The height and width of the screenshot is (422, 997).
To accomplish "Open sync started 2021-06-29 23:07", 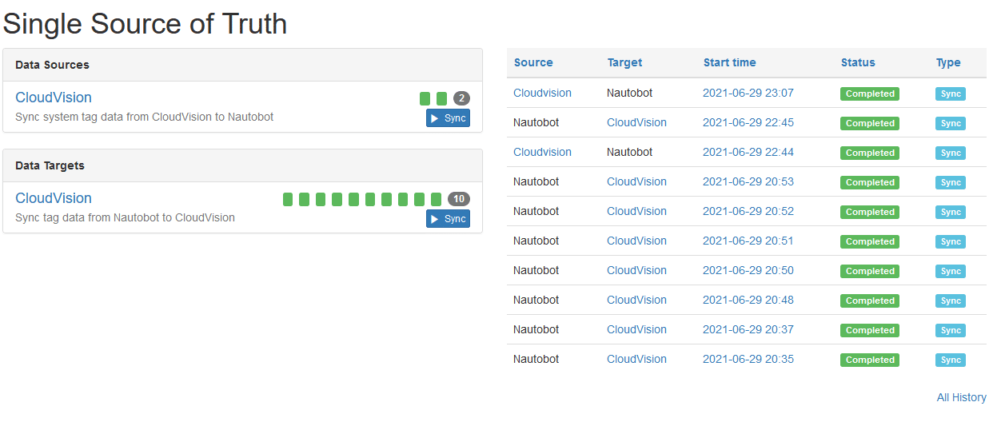I will point(748,93).
